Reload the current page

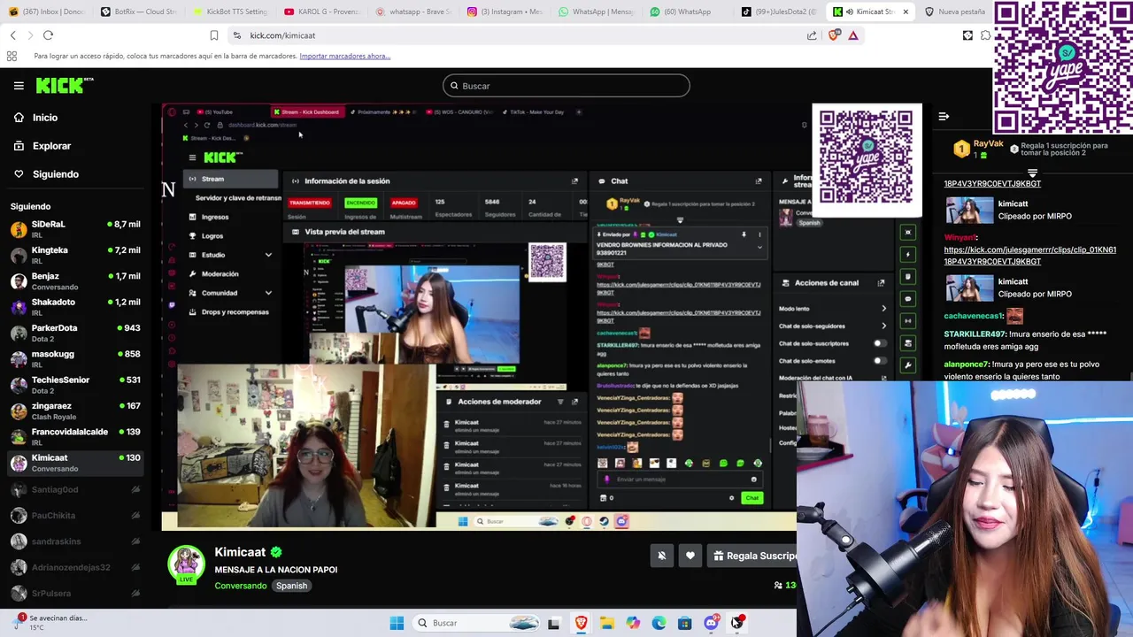[48, 35]
